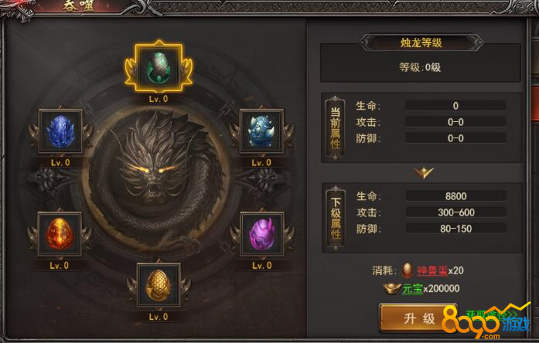Pick the purple egg slot
Screen dimensions: 539x343
tap(262, 234)
